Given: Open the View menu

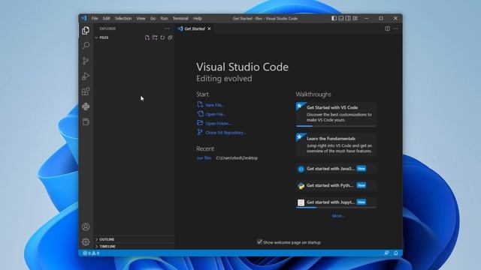Looking at the screenshot, I should [141, 18].
